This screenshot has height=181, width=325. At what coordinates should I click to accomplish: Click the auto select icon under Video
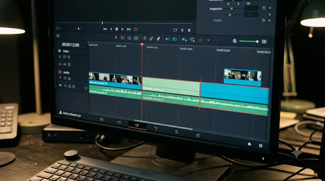pyautogui.click(x=64, y=57)
